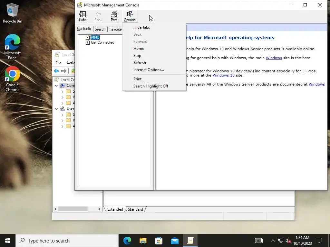Switch to the Standard tab
330x247 pixels.
tap(135, 209)
